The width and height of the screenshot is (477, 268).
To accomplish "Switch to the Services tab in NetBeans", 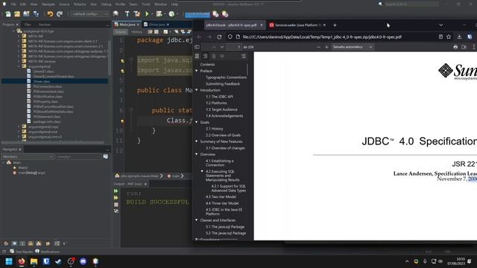I will (45, 25).
